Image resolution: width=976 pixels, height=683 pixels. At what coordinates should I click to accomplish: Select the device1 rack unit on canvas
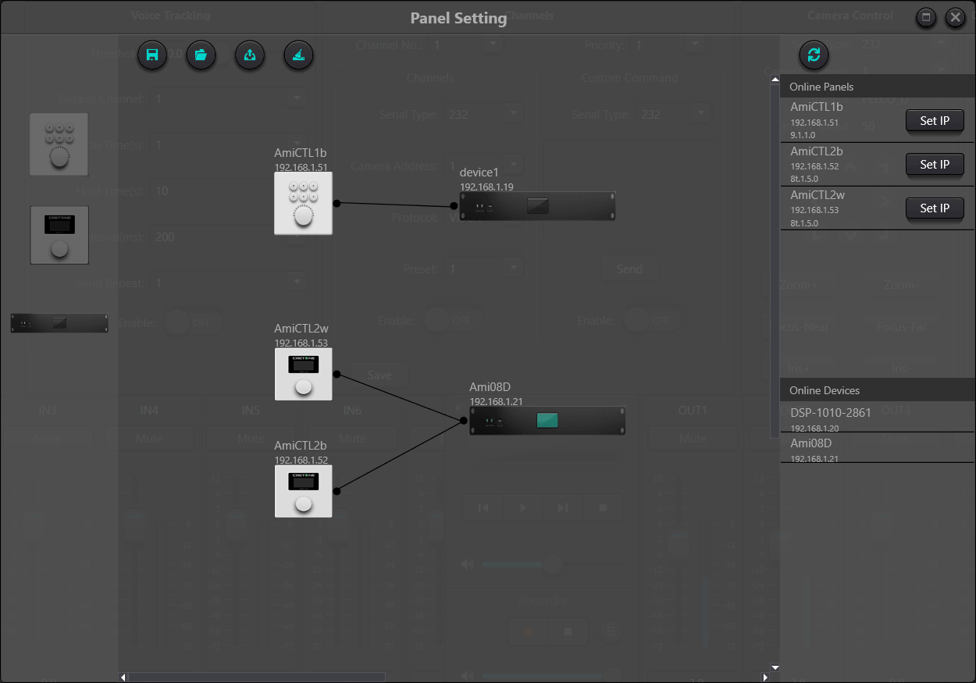(x=537, y=206)
